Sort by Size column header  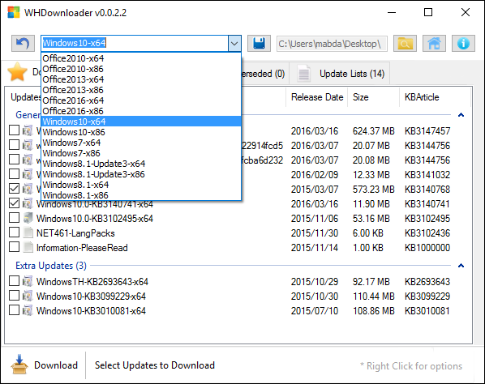click(374, 97)
